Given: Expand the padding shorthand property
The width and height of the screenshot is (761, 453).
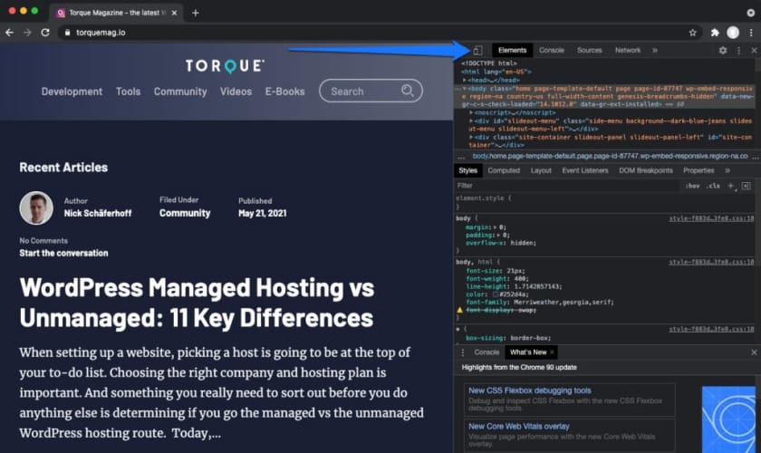Looking at the screenshot, I should pyautogui.click(x=498, y=235).
